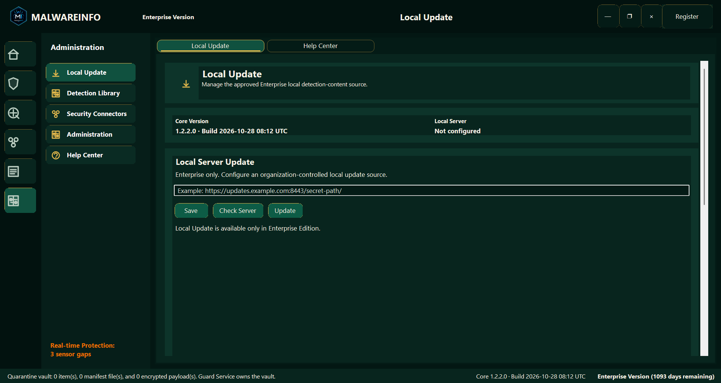Click the Register button
721x383 pixels.
[687, 17]
